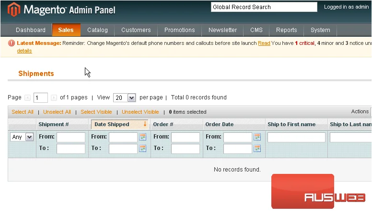The height and width of the screenshot is (215, 372).
Task: Sort by Order # column header
Action: [163, 124]
